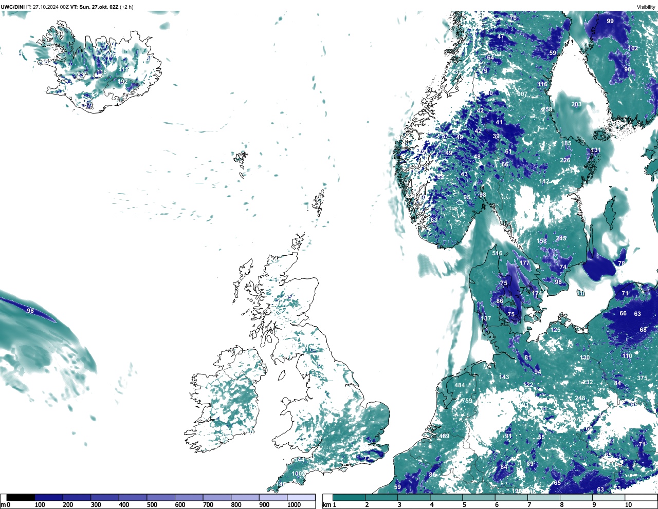Click the dark teal 1–2 km legend segment
658x509 pixels.
[x=349, y=498]
